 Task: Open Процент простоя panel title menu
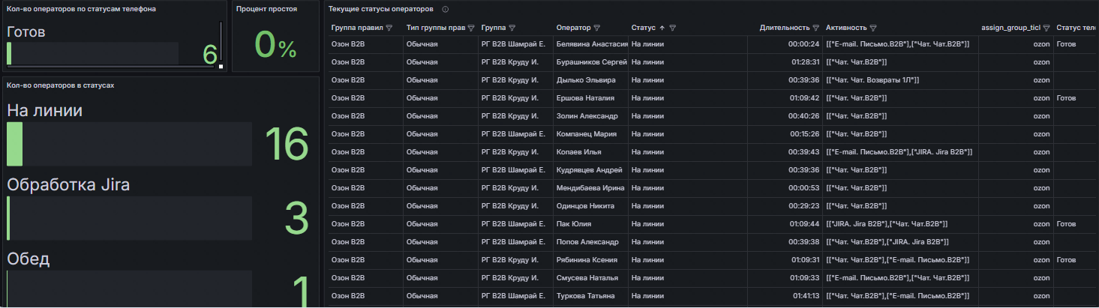(x=266, y=10)
